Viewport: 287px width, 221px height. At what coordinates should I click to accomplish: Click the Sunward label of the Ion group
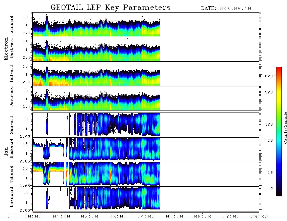coord(12,125)
